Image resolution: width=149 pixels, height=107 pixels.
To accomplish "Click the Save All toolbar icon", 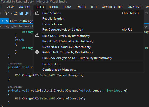I will point(26,13).
